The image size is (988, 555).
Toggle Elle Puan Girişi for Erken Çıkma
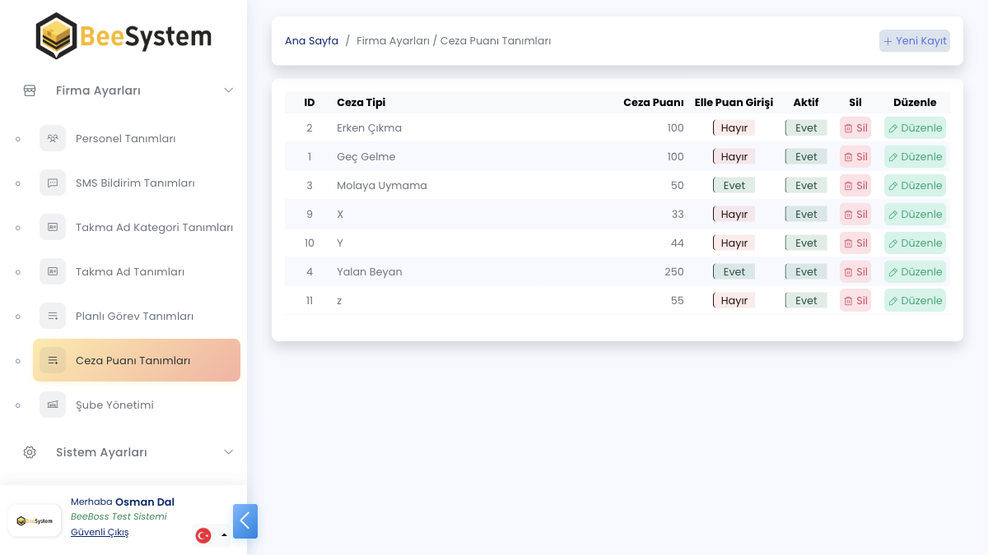point(734,128)
